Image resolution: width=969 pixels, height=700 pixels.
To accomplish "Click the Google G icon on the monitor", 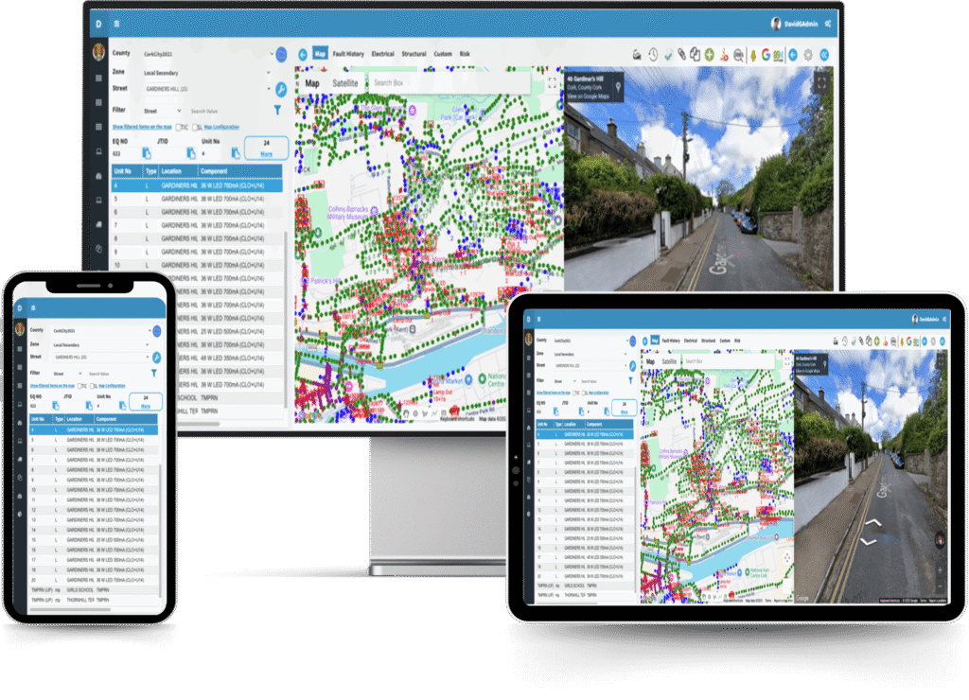I will (766, 55).
